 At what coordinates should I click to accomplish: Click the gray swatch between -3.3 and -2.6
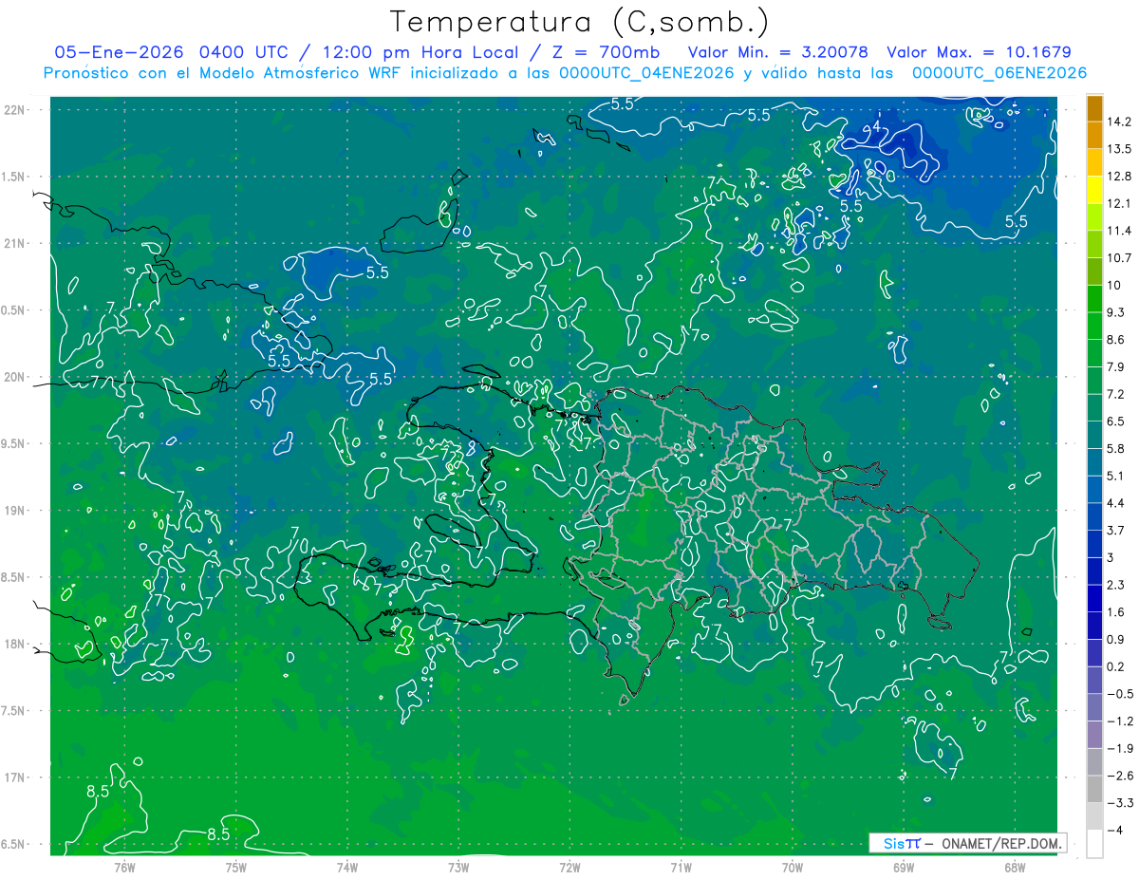1094,790
